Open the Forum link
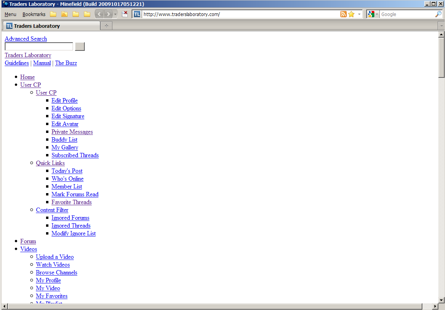The image size is (445, 310). coord(28,241)
